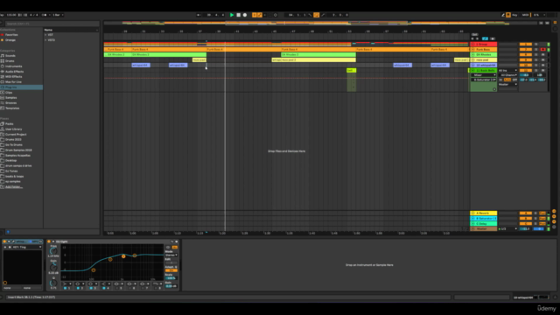This screenshot has height=315, width=560.
Task: Stop playback using the square Stop button
Action: [239, 15]
